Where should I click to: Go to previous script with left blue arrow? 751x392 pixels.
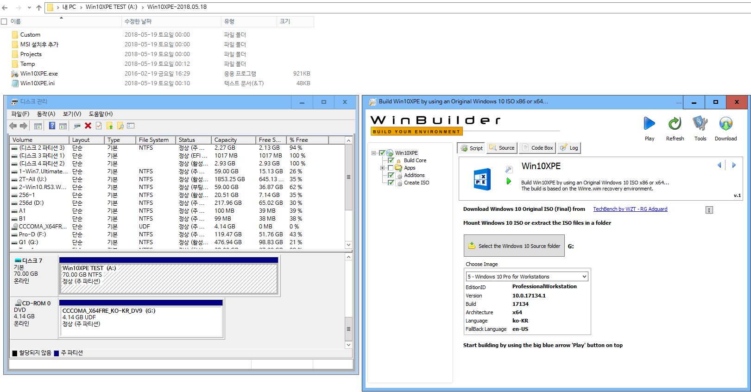click(719, 165)
